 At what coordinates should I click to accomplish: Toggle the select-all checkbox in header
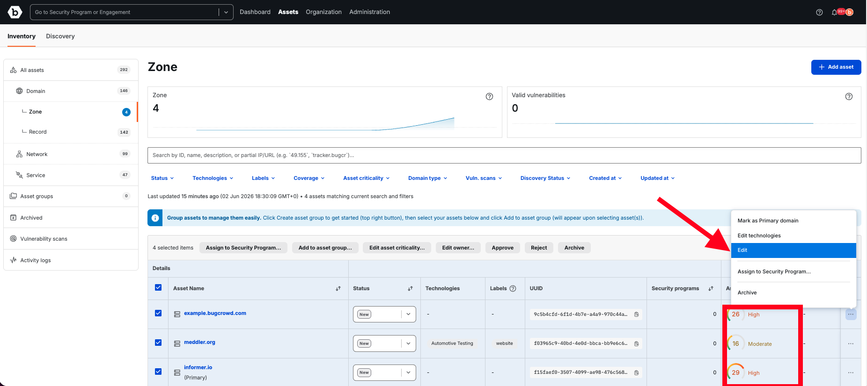pyautogui.click(x=158, y=287)
